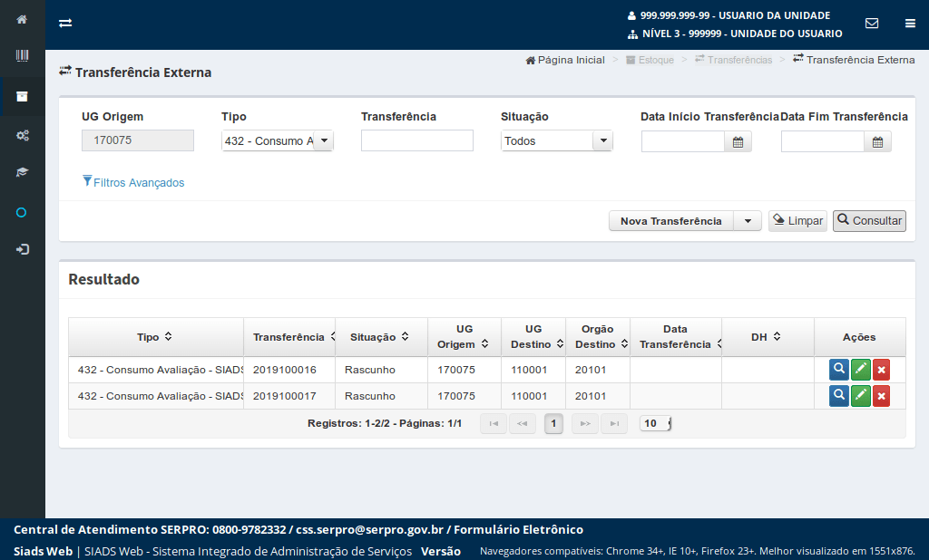The height and width of the screenshot is (560, 929).
Task: Go to last page of results
Action: 614,423
